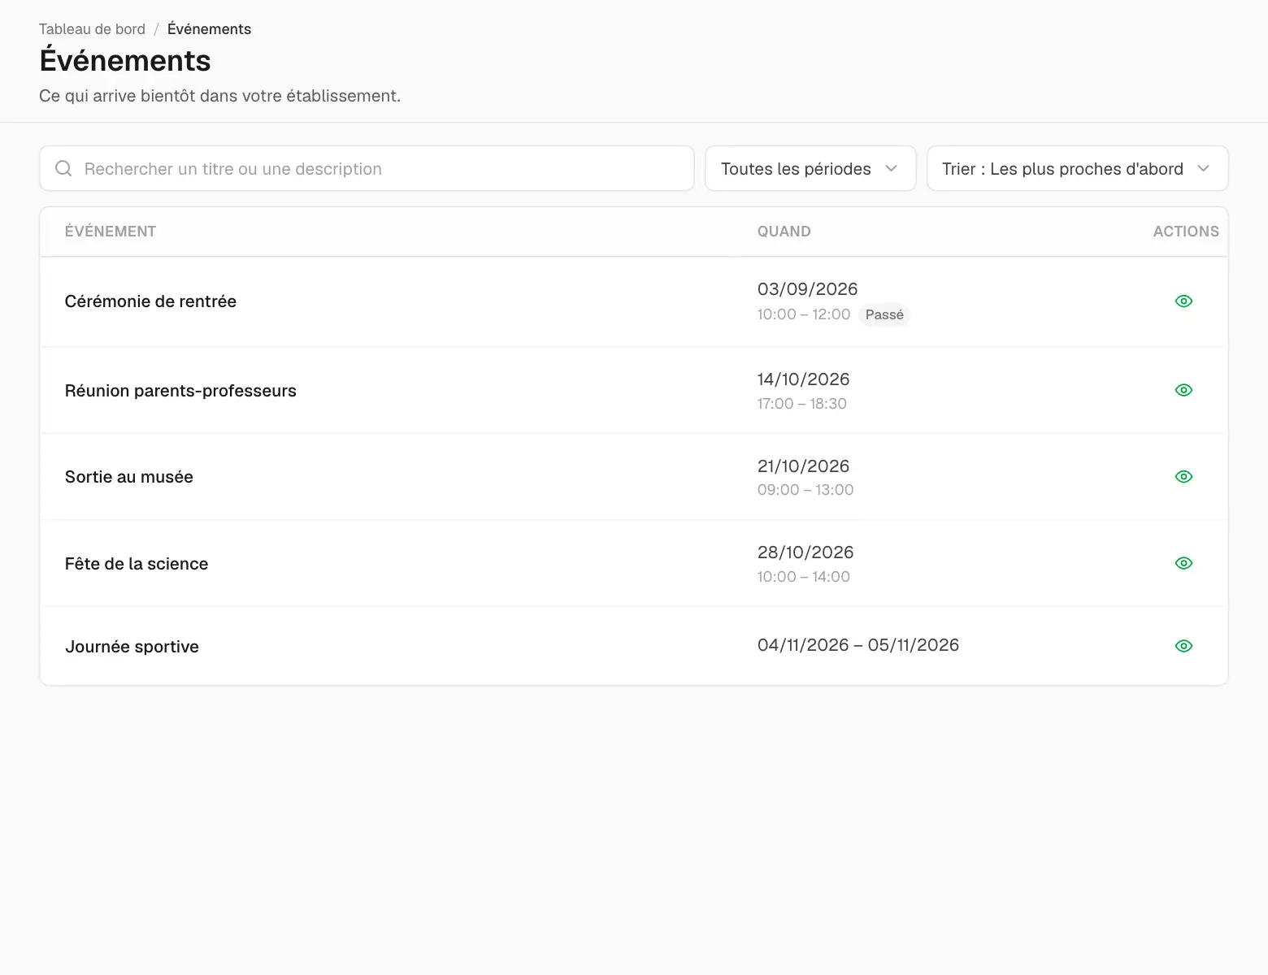View details of Cérémonie de rentrée event
The image size is (1268, 975).
1183,301
